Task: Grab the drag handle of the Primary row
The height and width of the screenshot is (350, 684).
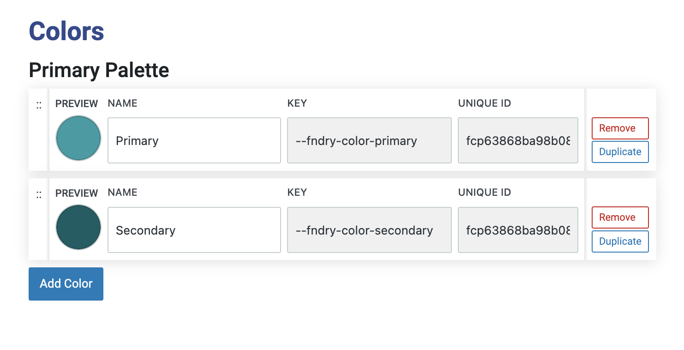Action: 39,106
